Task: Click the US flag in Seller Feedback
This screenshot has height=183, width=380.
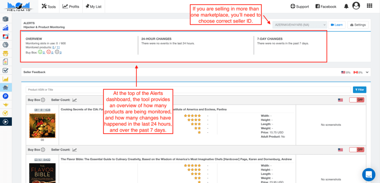Action: click(x=343, y=72)
